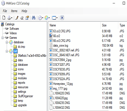Click the eraser delete icon
Viewport: 127px width, 111px height.
pos(22,18)
